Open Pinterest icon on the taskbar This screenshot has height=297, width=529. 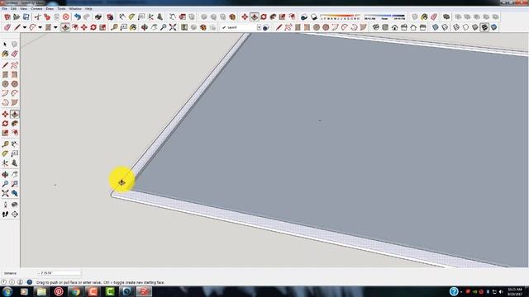point(59,291)
